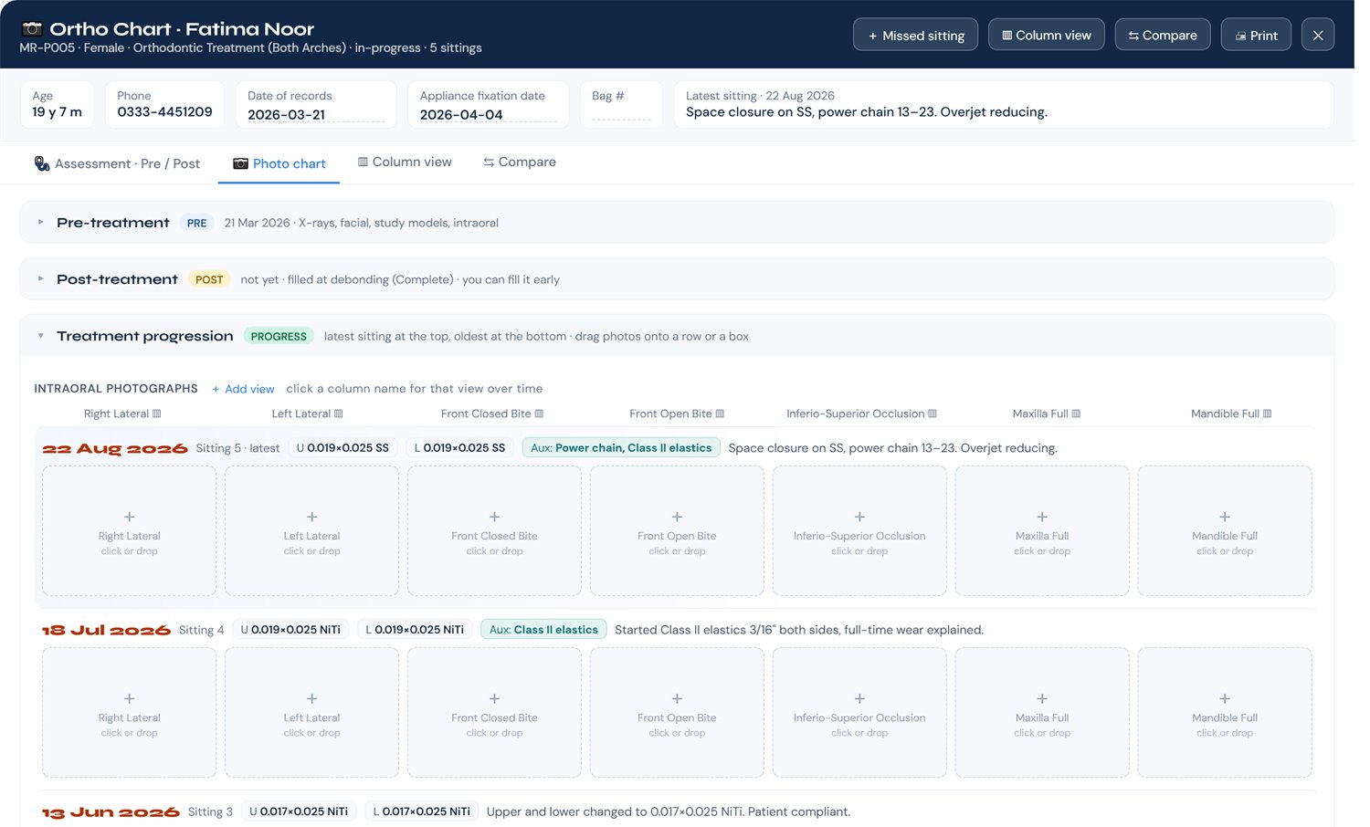The height and width of the screenshot is (827, 1370).
Task: Click column icon next to Maxilla Full header
Action: [x=1076, y=413]
